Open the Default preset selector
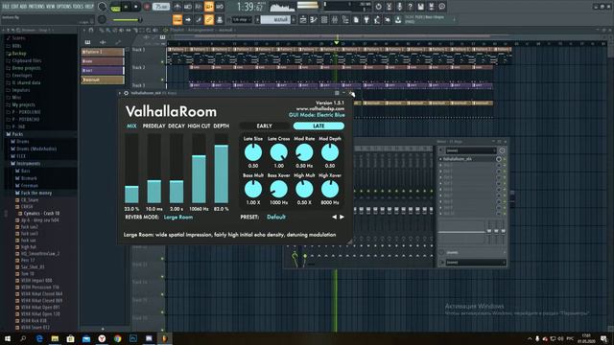Image resolution: width=614 pixels, height=345 pixels. (276, 218)
